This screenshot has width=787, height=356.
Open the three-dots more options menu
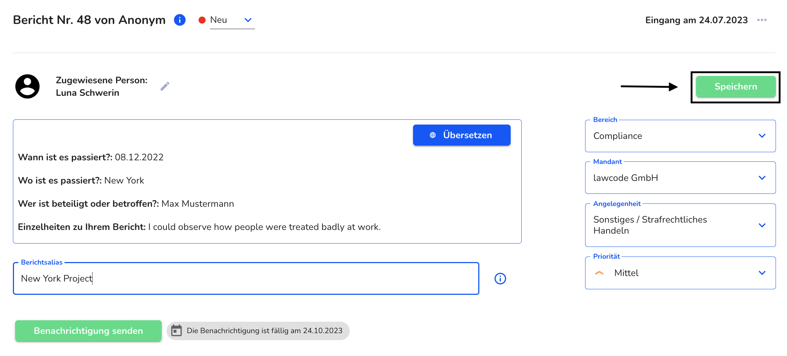[x=762, y=20]
